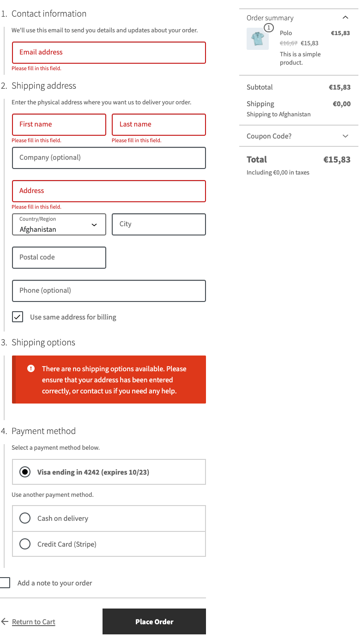The image size is (363, 639).
Task: Click the Postal code field
Action: [x=59, y=258]
